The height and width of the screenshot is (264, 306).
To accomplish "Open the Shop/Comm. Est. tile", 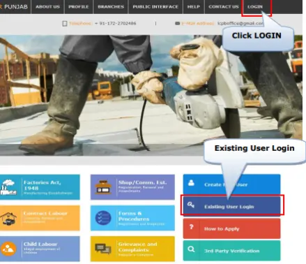I will coord(132,187).
